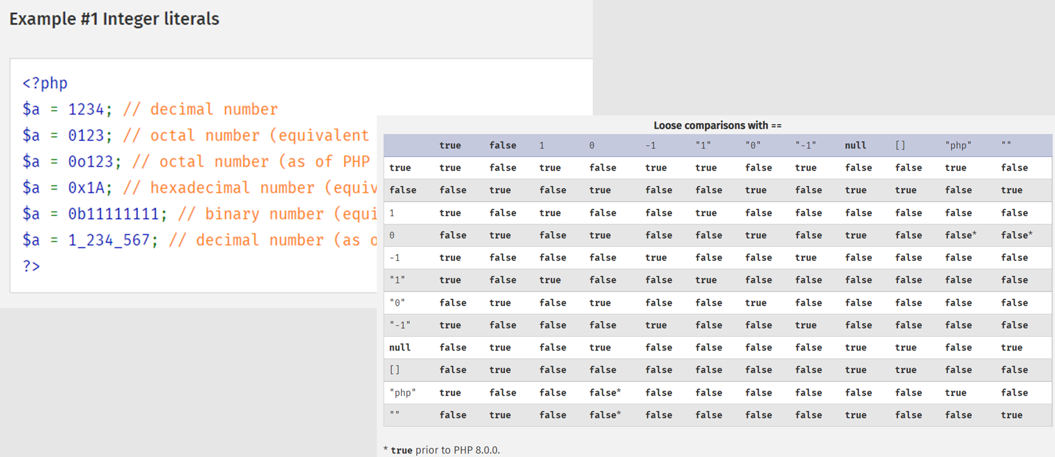The image size is (1055, 457).
Task: Click the "php" string column header
Action: [x=958, y=145]
